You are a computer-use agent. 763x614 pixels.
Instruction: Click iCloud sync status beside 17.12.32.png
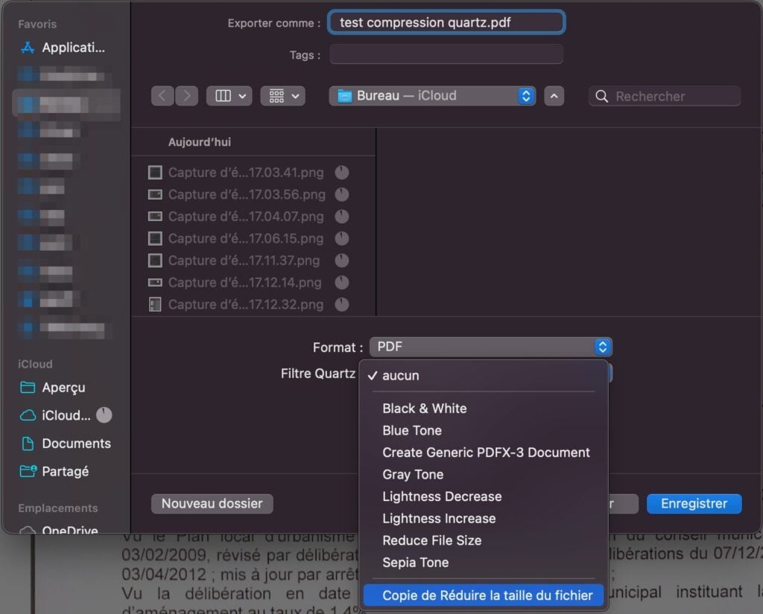pyautogui.click(x=342, y=304)
